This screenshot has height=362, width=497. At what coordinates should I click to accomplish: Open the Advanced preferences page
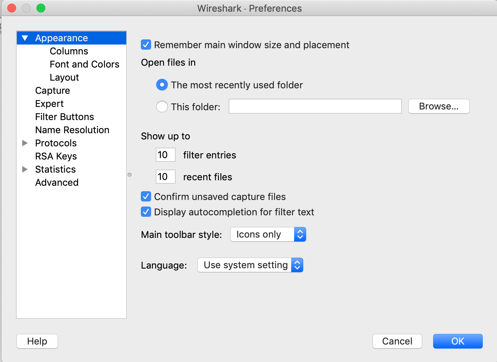click(x=57, y=182)
